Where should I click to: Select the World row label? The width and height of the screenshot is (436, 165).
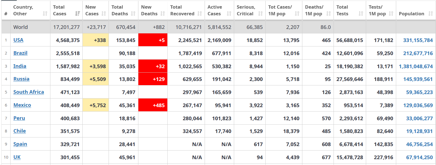[21, 27]
